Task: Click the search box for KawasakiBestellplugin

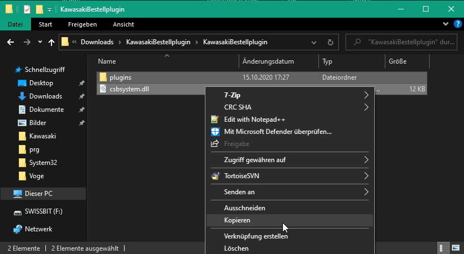Action: click(401, 42)
